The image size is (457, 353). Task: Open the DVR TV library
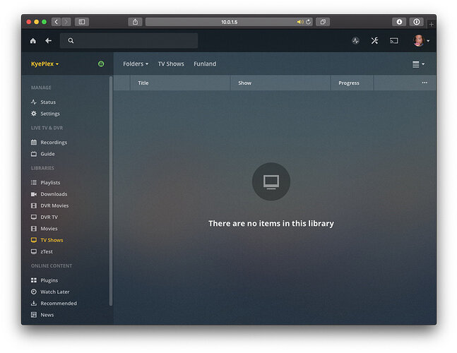click(49, 217)
